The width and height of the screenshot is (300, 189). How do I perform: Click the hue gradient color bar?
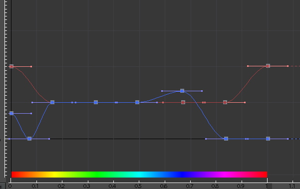tap(139, 175)
